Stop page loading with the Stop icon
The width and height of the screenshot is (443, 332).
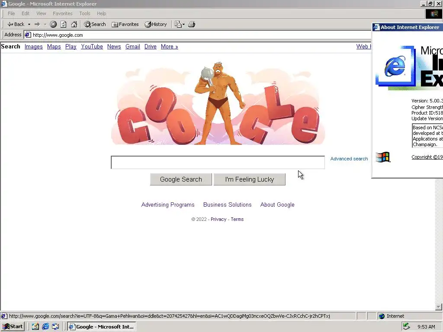53,24
